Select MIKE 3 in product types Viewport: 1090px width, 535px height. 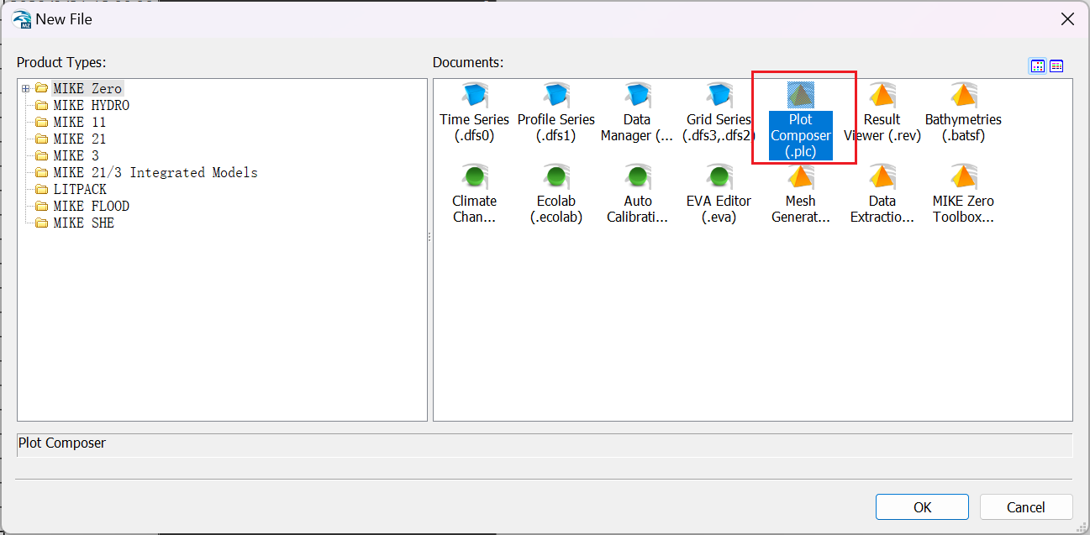[x=76, y=155]
